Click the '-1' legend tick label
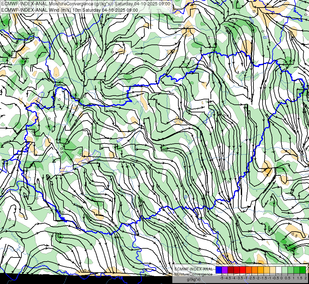Viewport: 309px width, 284px height. coord(270,278)
